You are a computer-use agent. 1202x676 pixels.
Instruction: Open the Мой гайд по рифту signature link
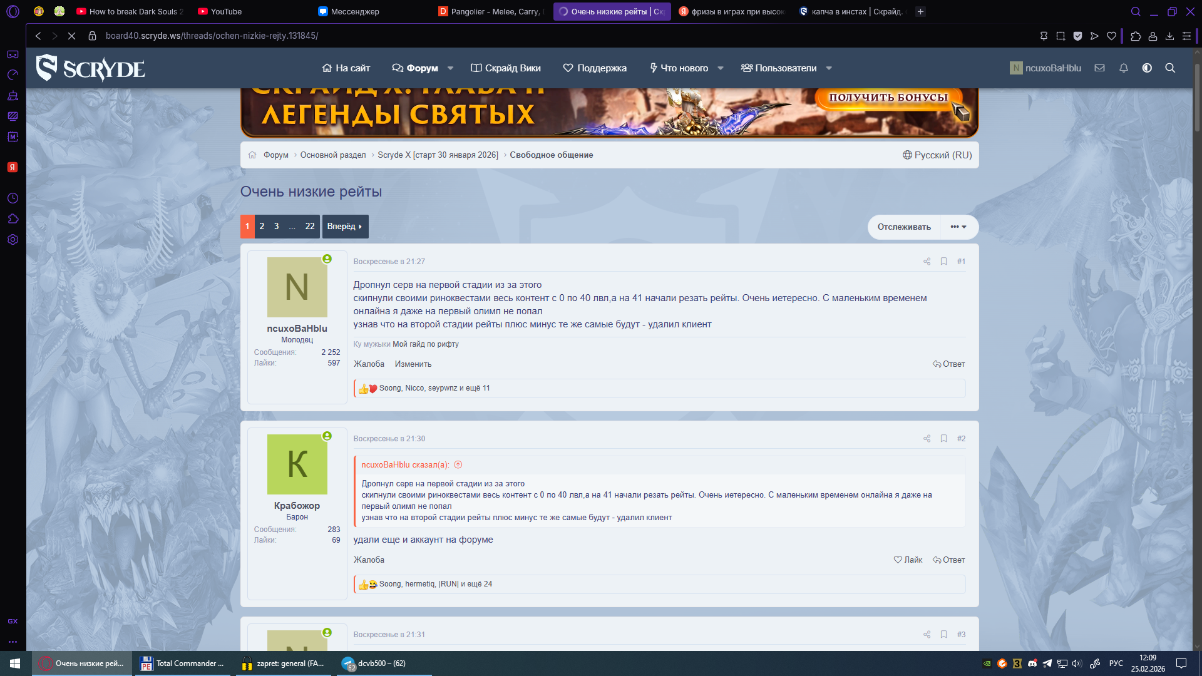(x=425, y=344)
